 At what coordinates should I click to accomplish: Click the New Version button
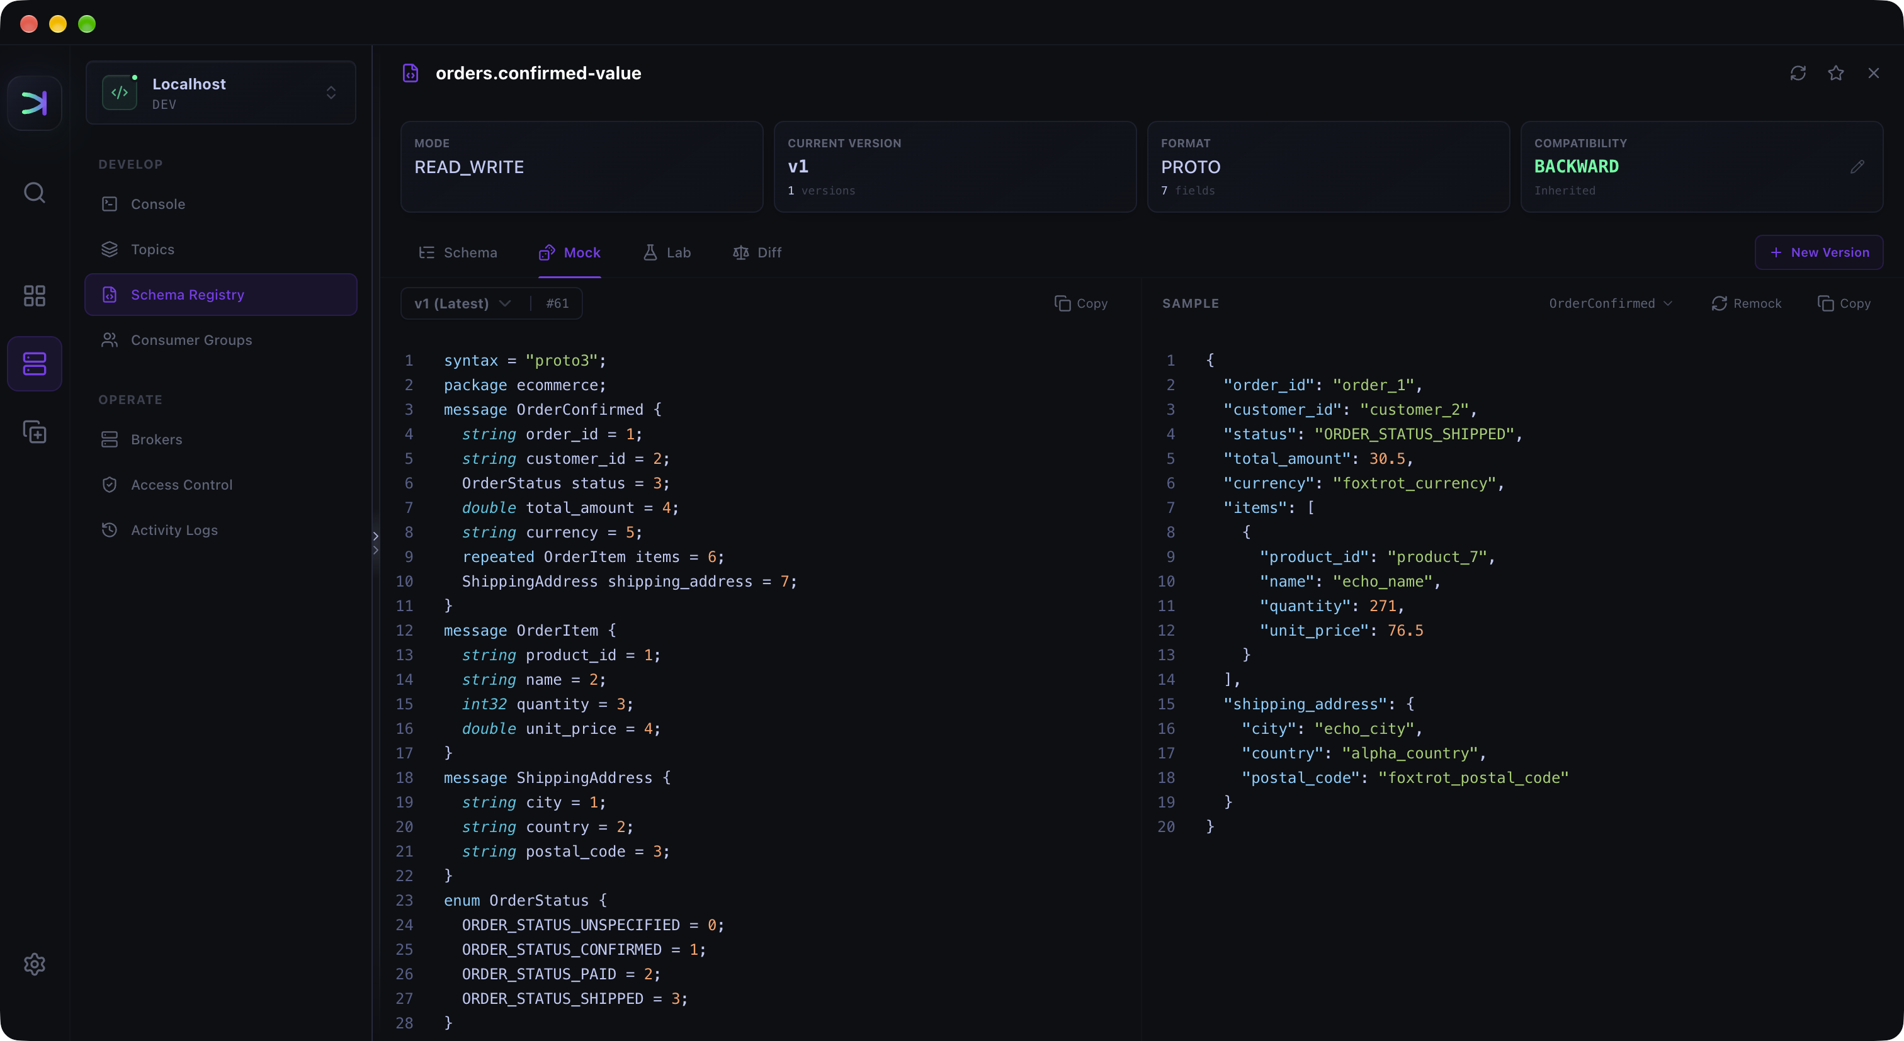[x=1819, y=252]
